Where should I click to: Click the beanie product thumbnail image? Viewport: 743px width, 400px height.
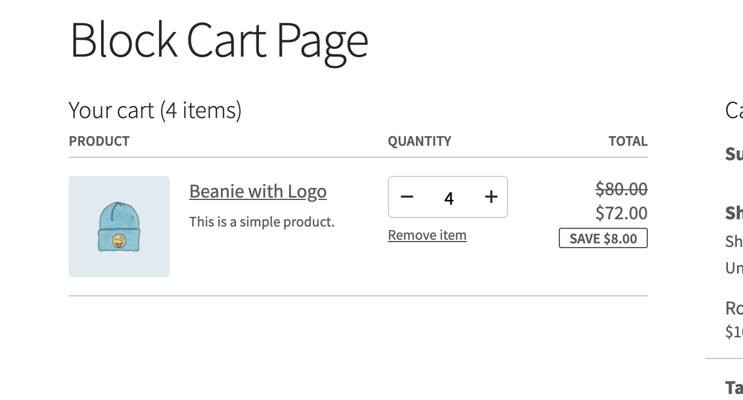tap(119, 227)
